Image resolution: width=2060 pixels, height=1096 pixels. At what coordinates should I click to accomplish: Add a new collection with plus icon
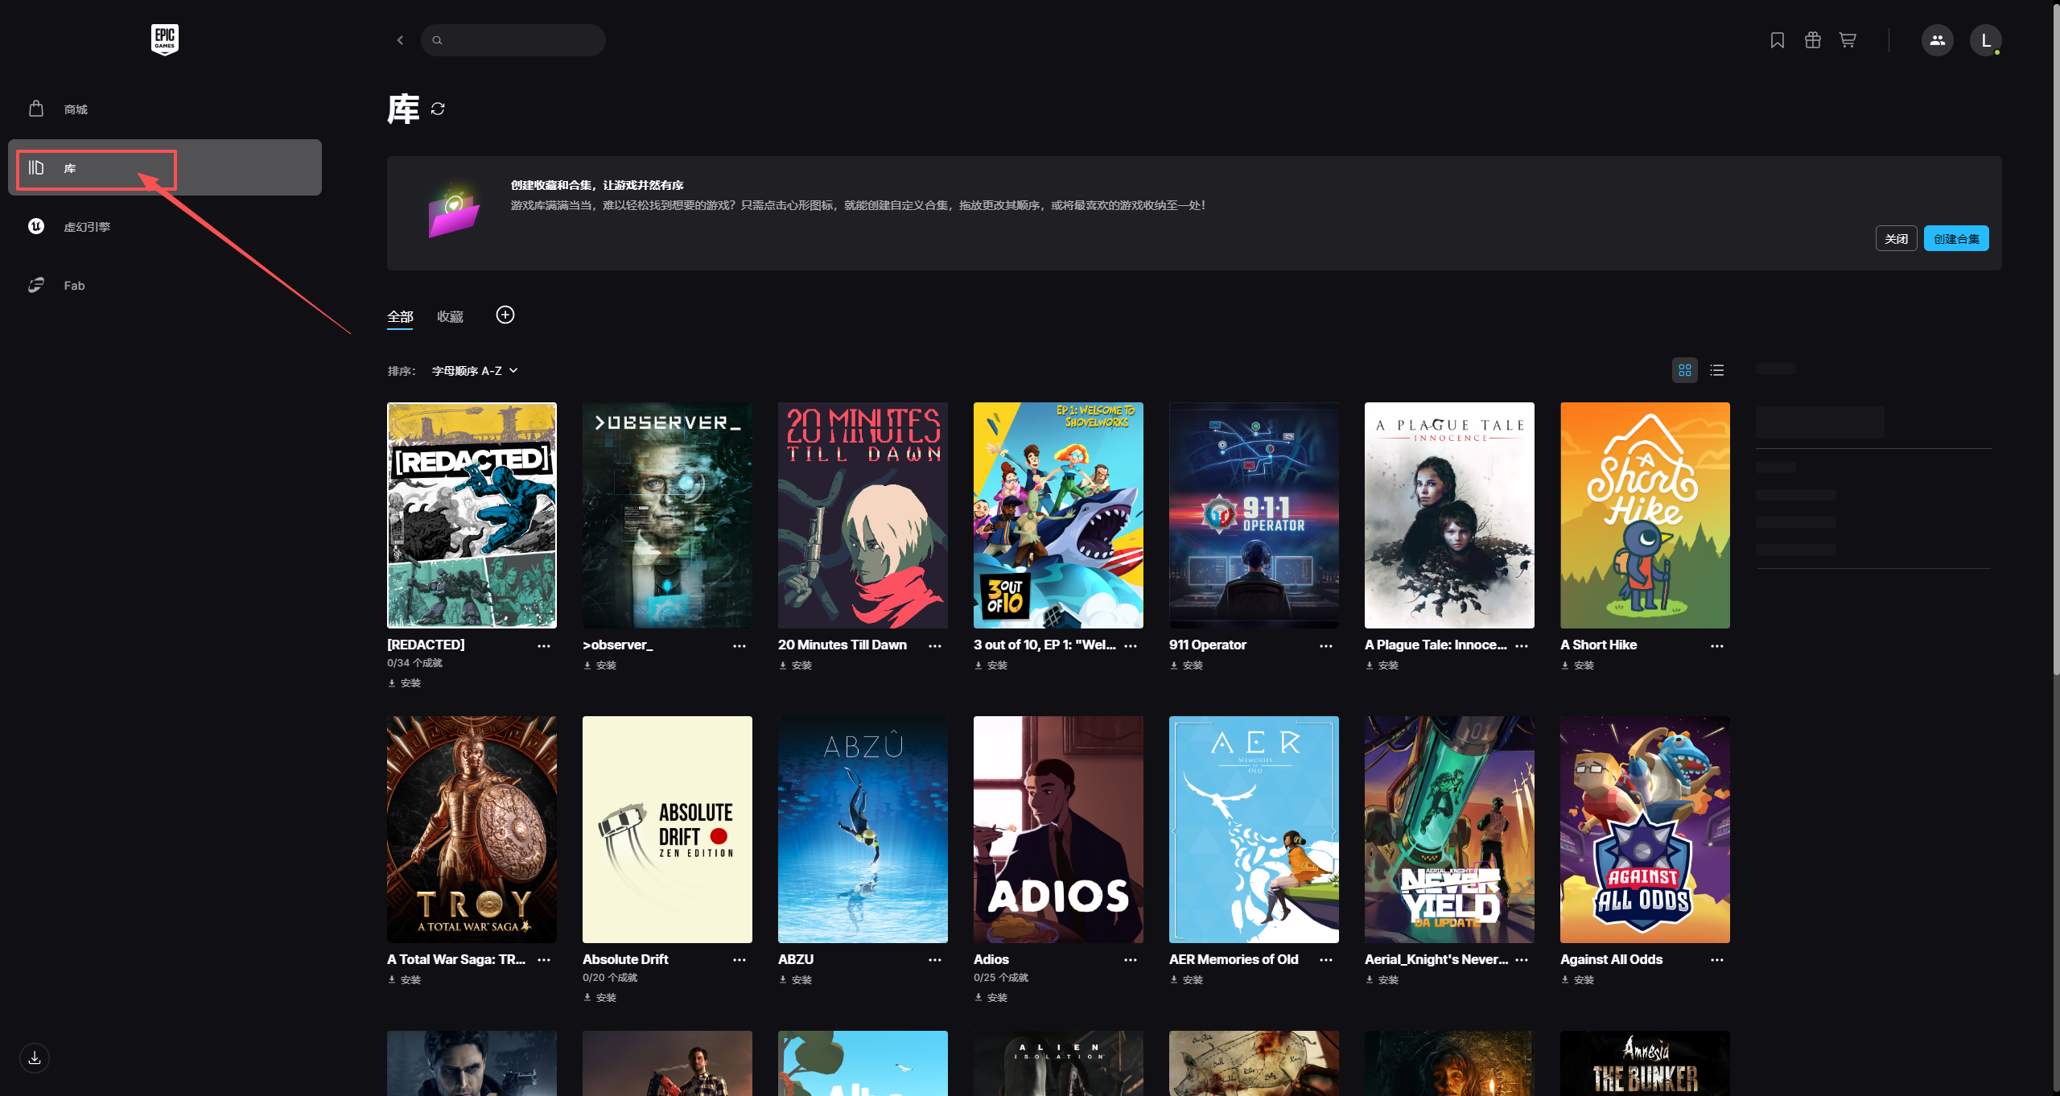coord(505,315)
